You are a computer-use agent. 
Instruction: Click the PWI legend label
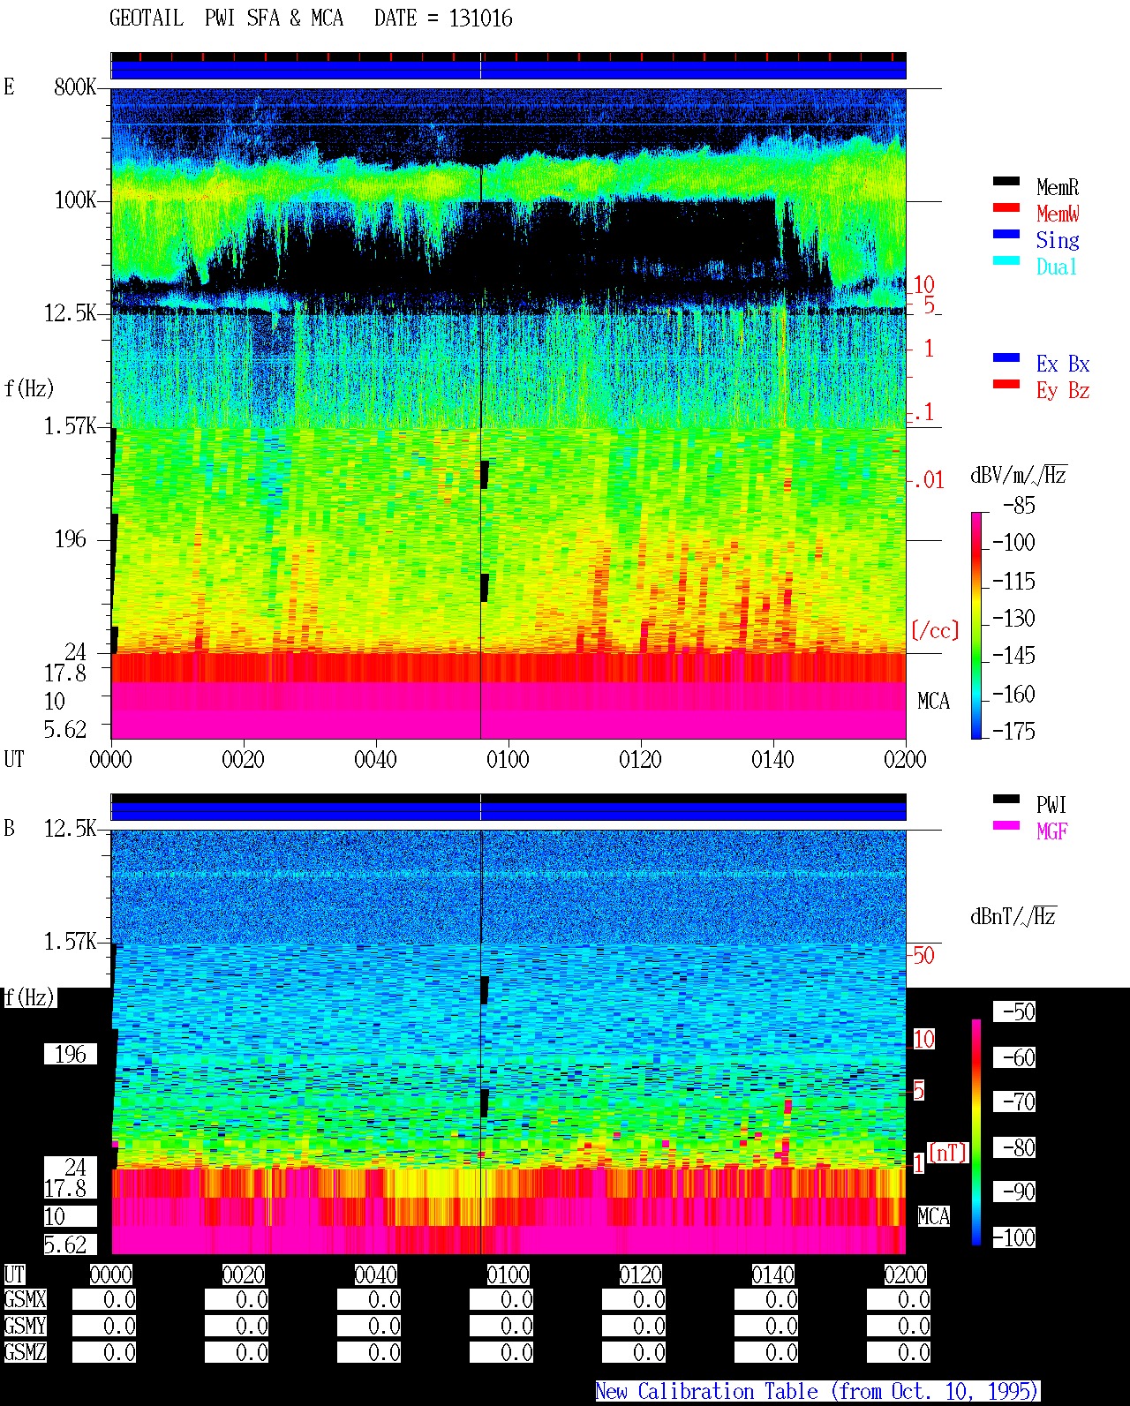(x=1051, y=805)
